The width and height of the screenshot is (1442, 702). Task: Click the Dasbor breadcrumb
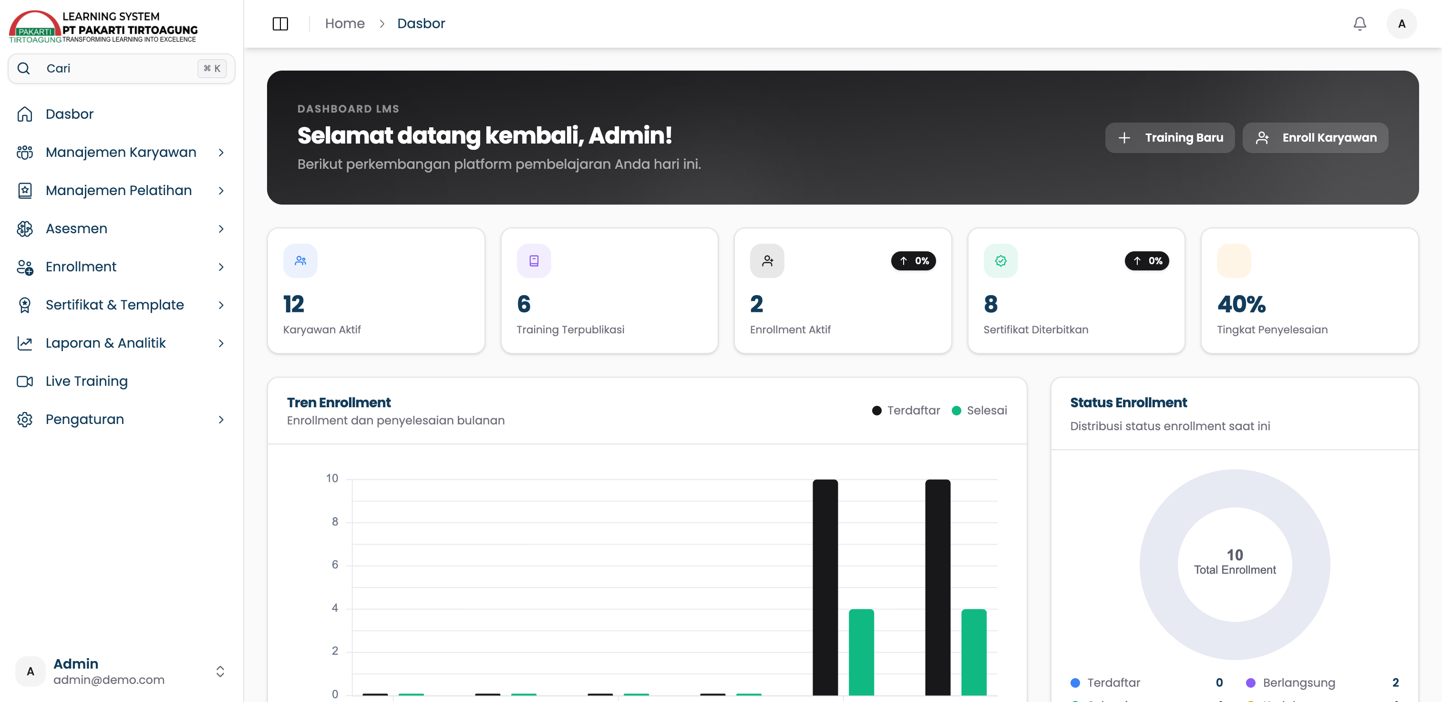click(x=421, y=23)
